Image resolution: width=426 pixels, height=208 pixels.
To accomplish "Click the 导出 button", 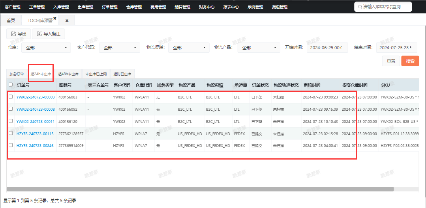I will coord(19,34).
